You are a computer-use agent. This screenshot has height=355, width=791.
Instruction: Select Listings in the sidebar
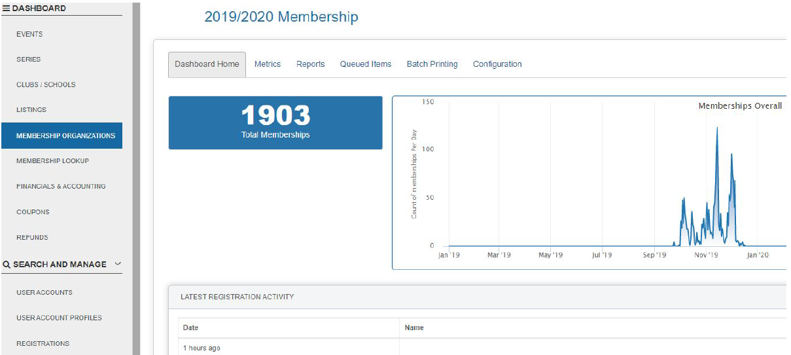[31, 110]
